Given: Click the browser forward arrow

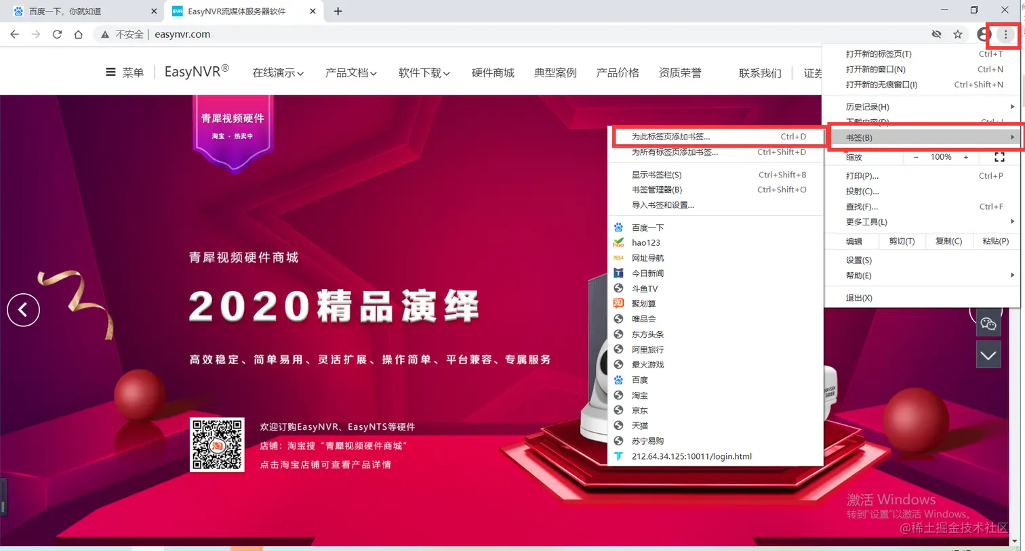Looking at the screenshot, I should click(x=36, y=35).
